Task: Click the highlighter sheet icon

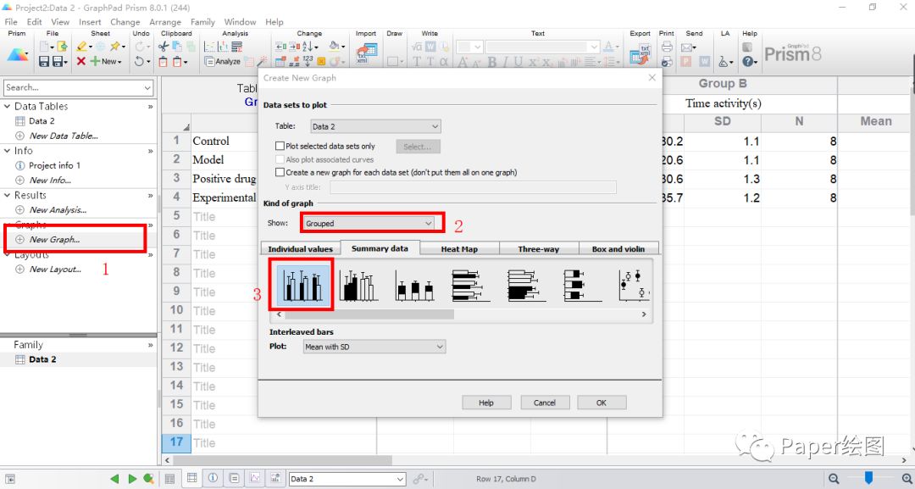Action: 81,47
